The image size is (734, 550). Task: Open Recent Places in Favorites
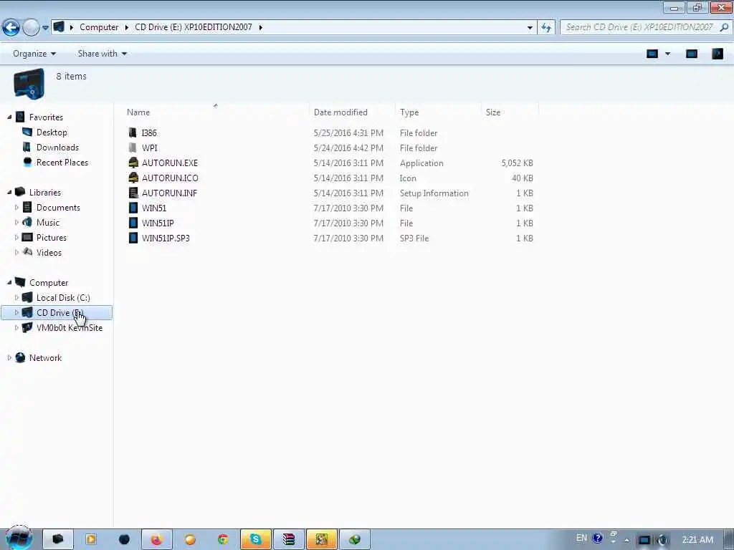pos(62,163)
